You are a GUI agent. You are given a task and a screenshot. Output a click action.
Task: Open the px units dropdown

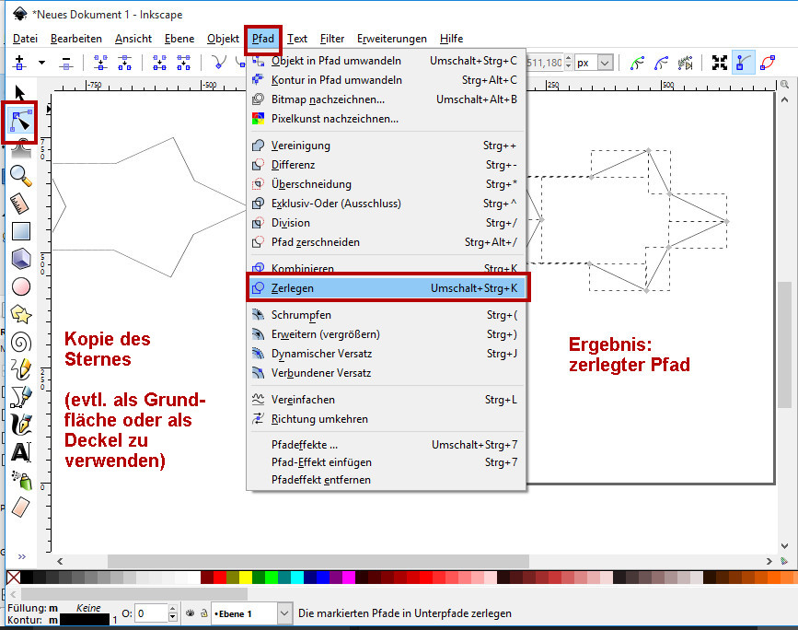(x=605, y=64)
